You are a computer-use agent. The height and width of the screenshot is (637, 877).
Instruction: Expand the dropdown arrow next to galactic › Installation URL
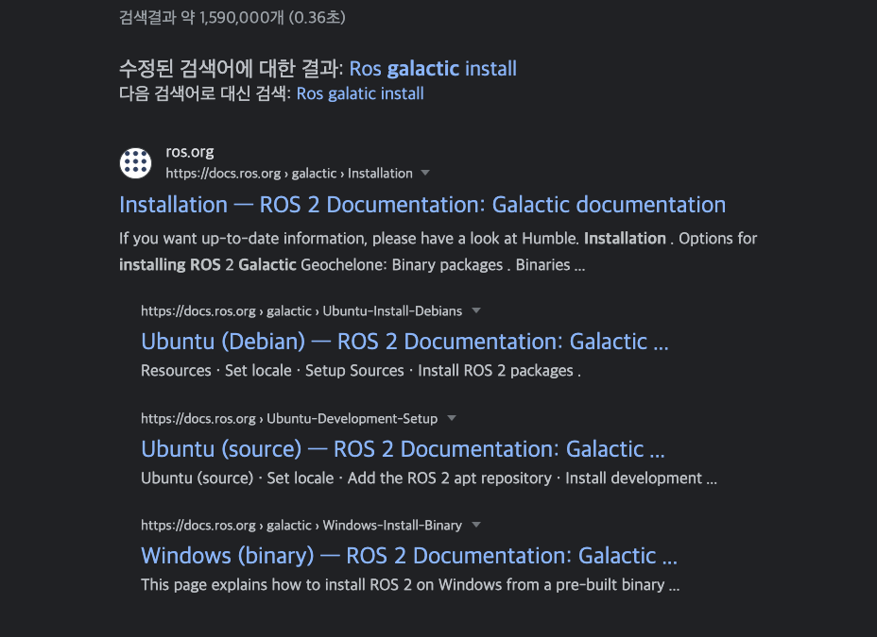[425, 173]
